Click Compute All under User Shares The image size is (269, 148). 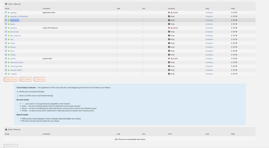pyautogui.click(x=11, y=79)
